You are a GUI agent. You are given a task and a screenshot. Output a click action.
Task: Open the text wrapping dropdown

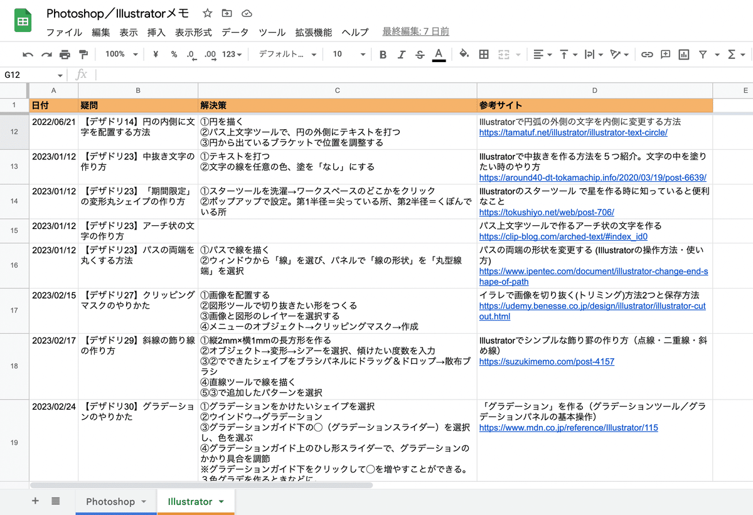(593, 55)
